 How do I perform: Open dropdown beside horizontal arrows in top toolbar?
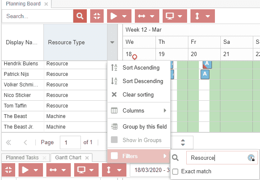(152, 16)
